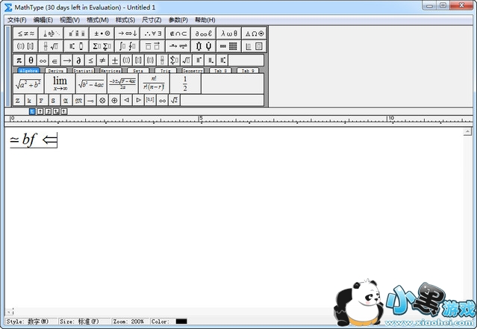Open the 文件(F) menu
This screenshot has height=329, width=477.
click(x=17, y=20)
